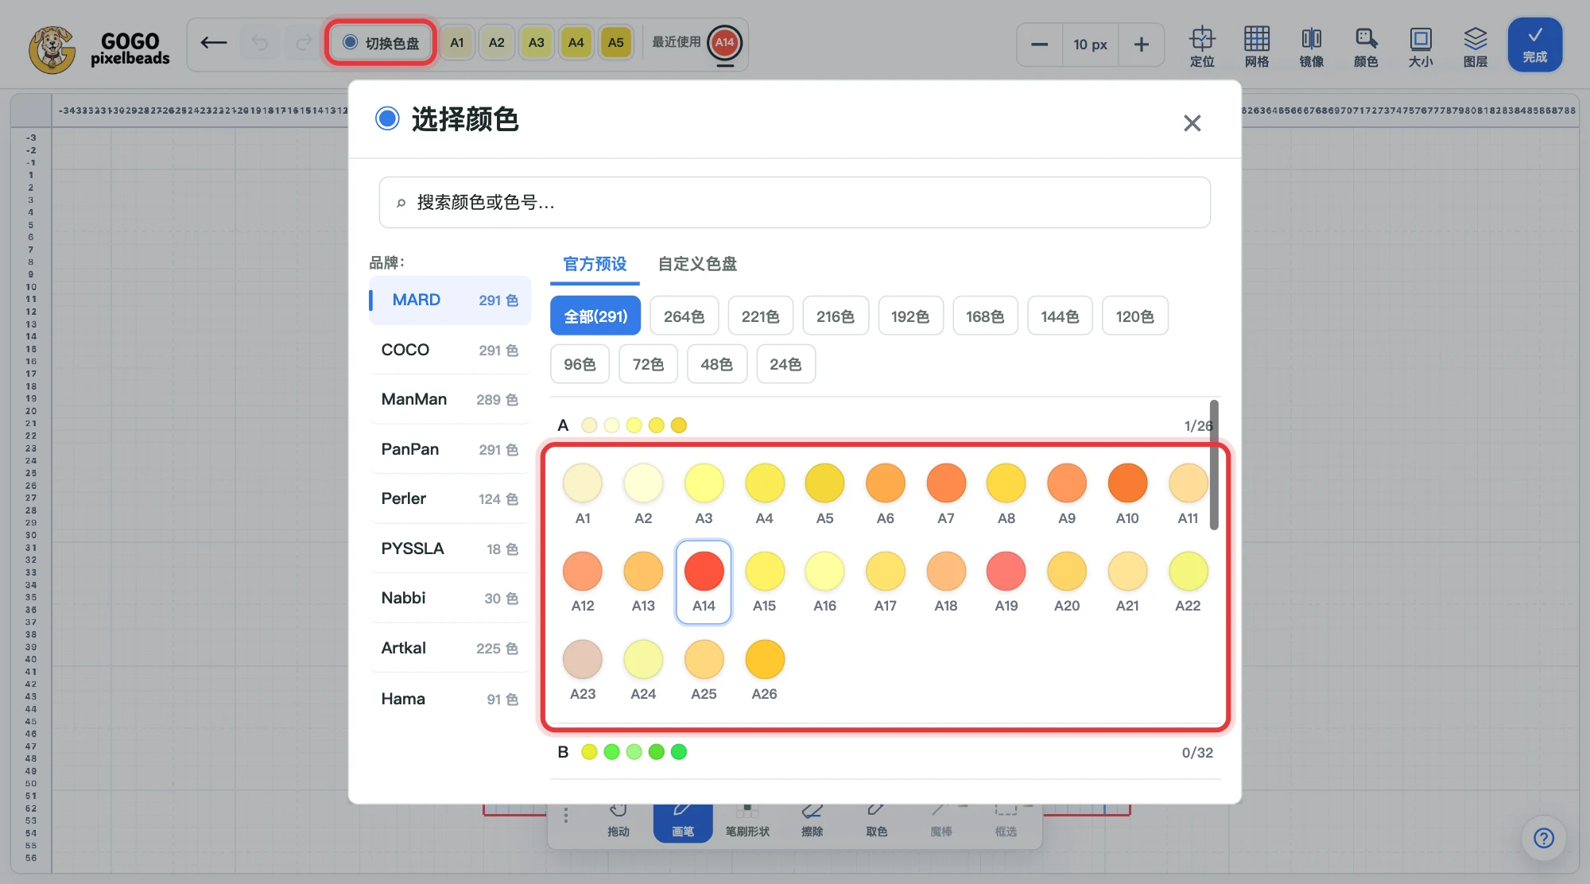The width and height of the screenshot is (1590, 884).
Task: Increase brush size with plus button
Action: tap(1142, 45)
